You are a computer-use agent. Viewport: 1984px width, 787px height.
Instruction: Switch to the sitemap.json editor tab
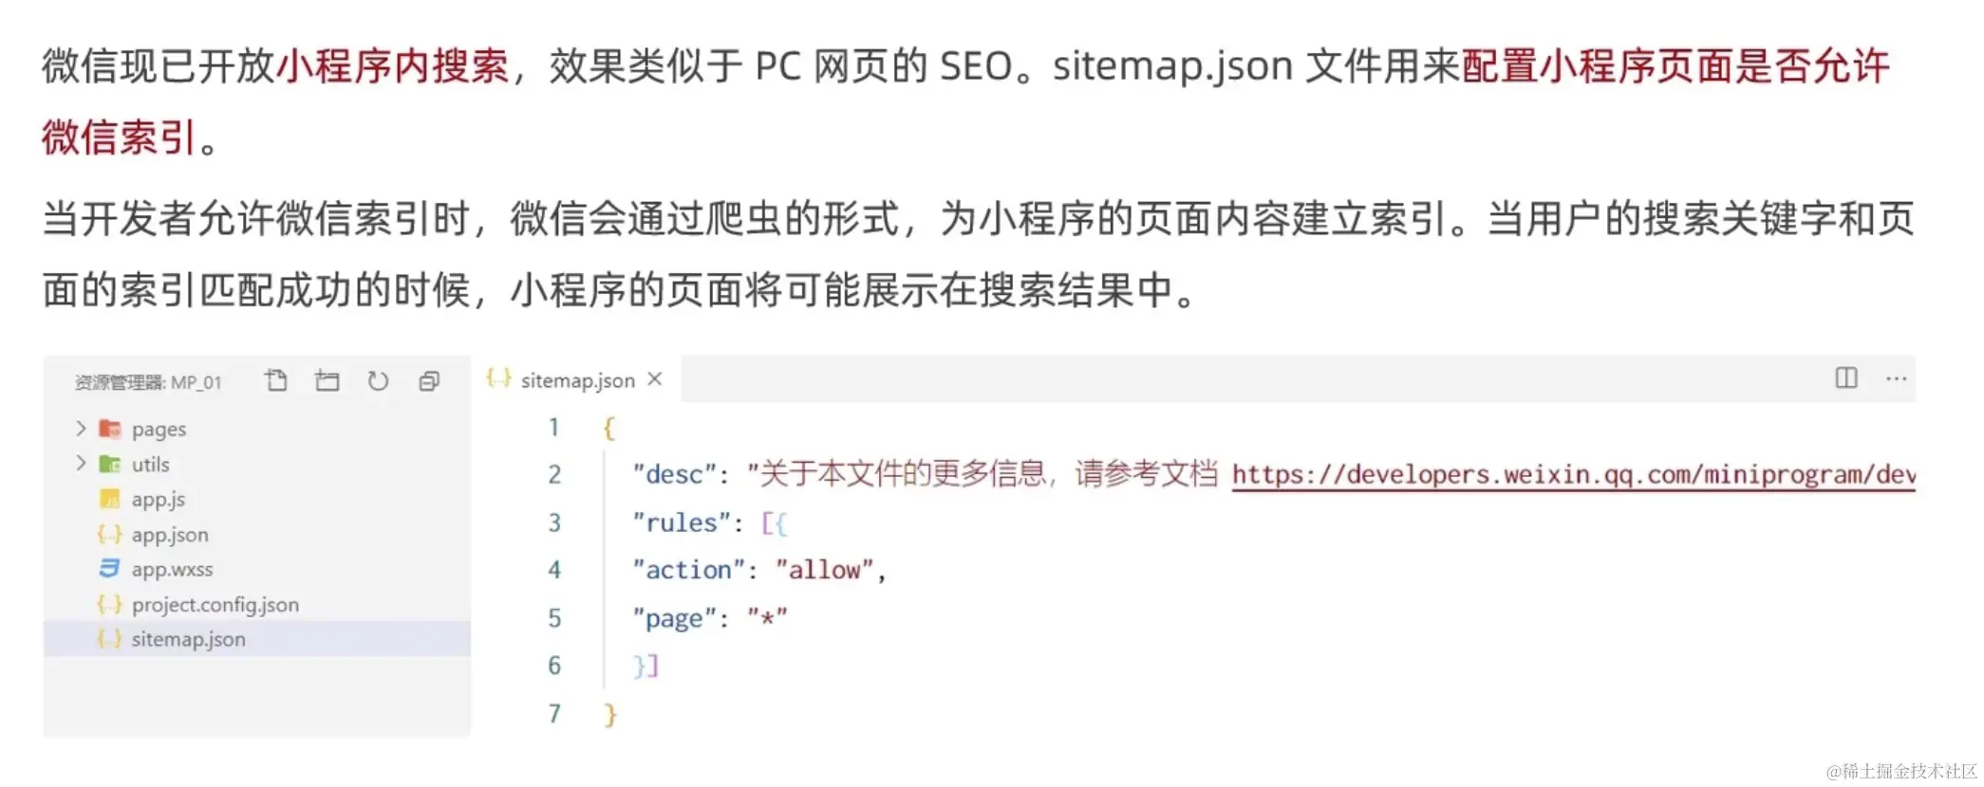click(577, 380)
